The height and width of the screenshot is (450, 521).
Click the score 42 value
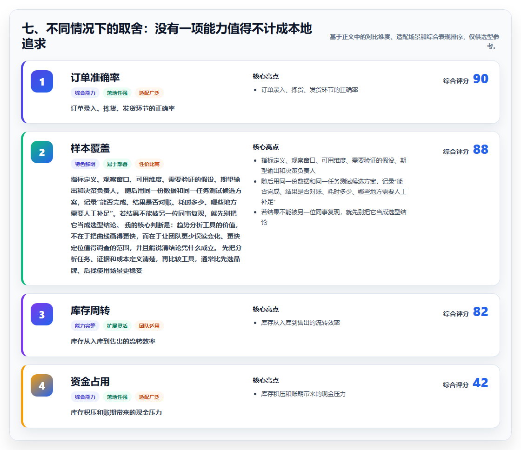coord(481,383)
